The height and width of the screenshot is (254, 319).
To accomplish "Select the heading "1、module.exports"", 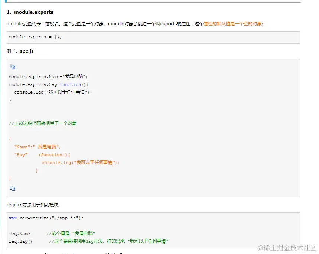I will tap(30, 12).
